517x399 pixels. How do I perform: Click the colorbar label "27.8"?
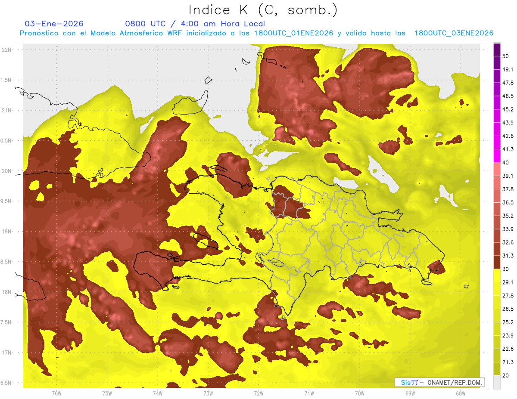(x=508, y=296)
